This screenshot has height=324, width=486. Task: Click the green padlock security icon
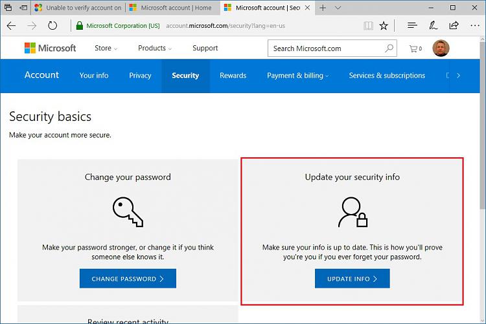click(x=79, y=26)
